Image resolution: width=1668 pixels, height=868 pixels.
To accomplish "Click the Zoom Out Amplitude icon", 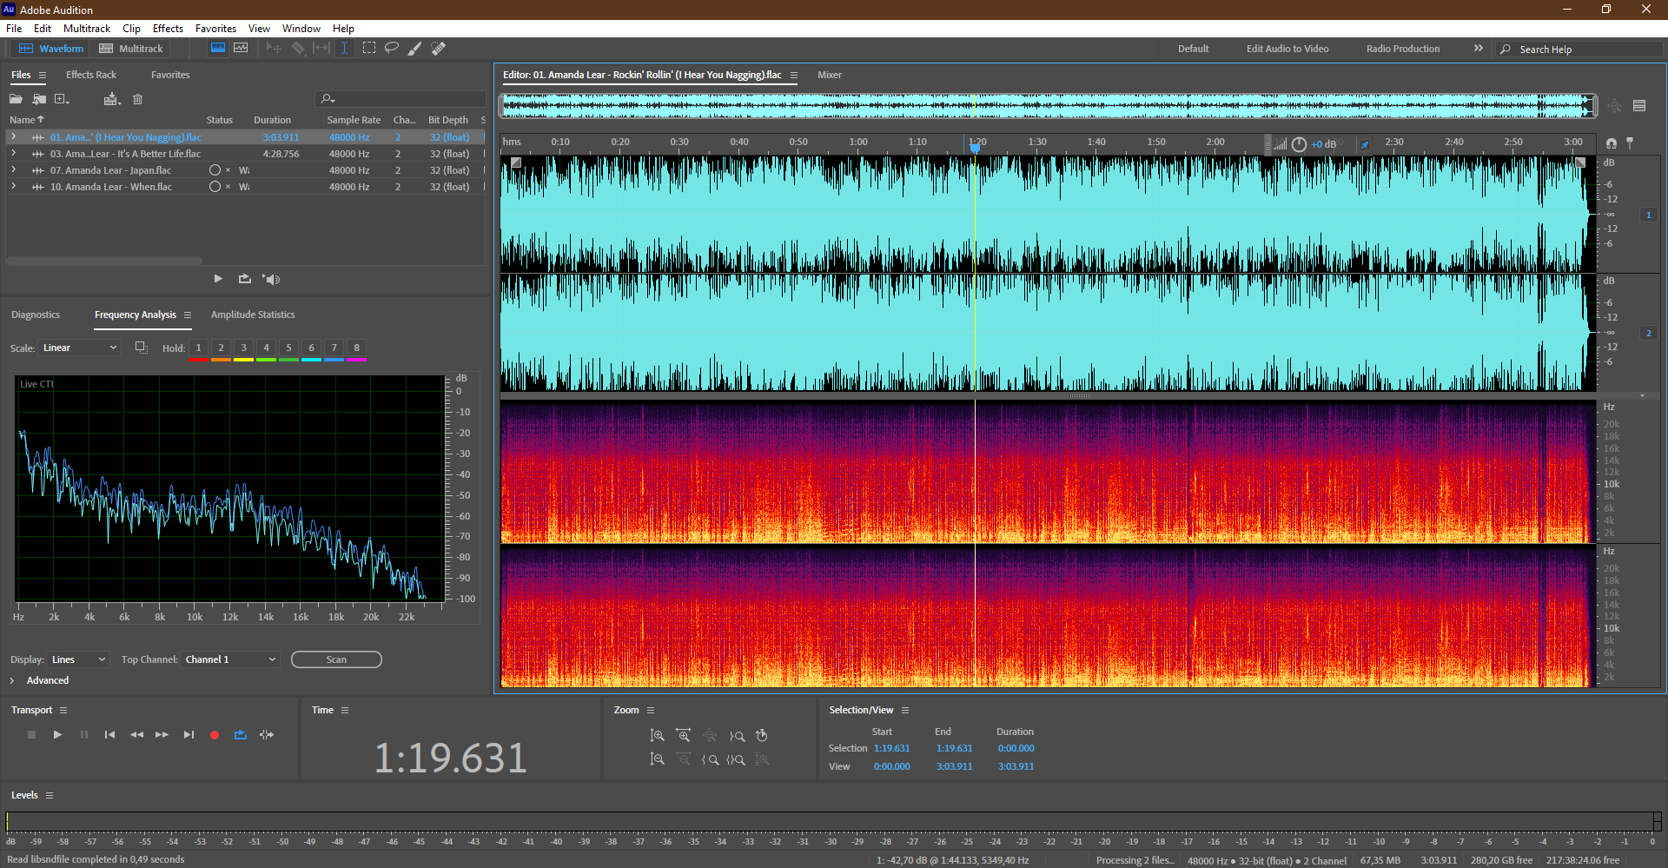I will tap(658, 759).
